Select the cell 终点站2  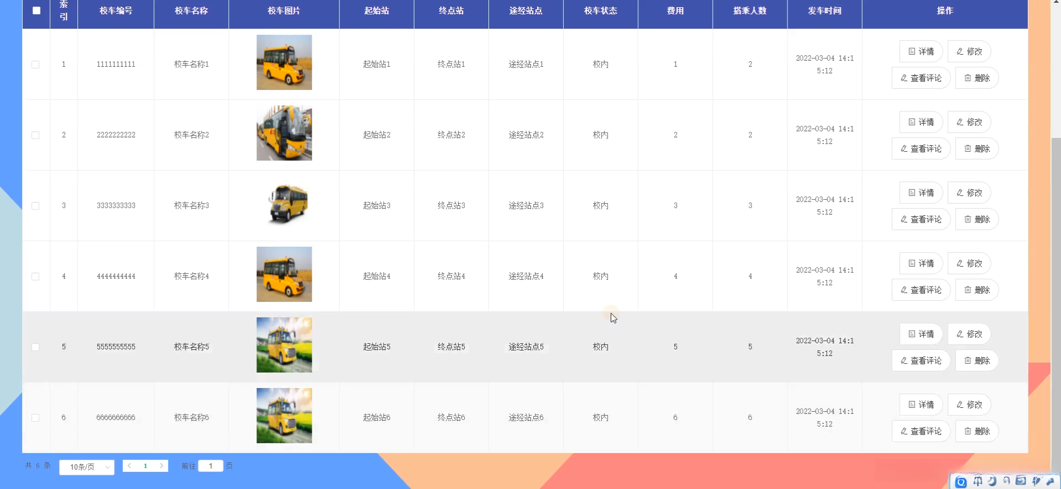click(x=451, y=135)
